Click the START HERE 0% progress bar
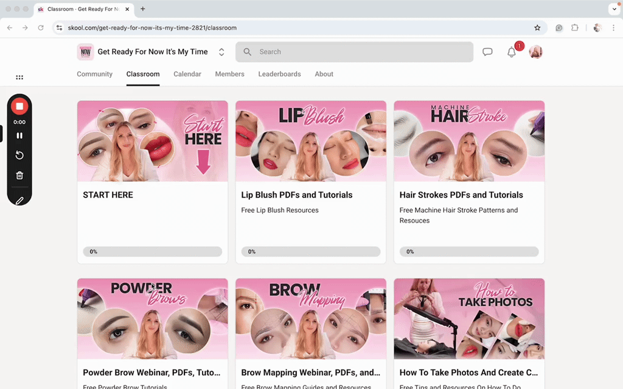Screen dimensions: 623x389 click(x=153, y=252)
